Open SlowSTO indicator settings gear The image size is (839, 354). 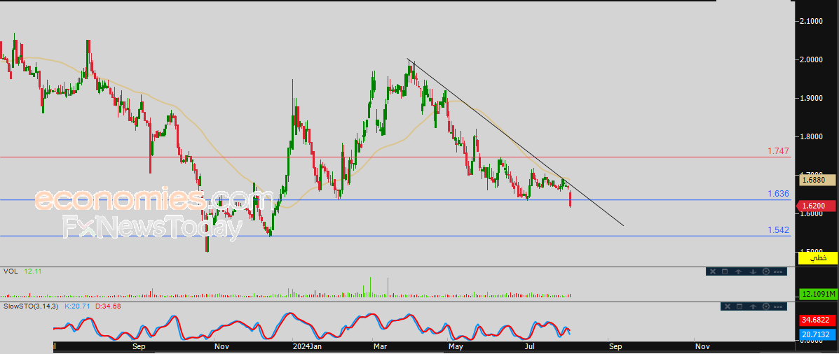(766, 306)
